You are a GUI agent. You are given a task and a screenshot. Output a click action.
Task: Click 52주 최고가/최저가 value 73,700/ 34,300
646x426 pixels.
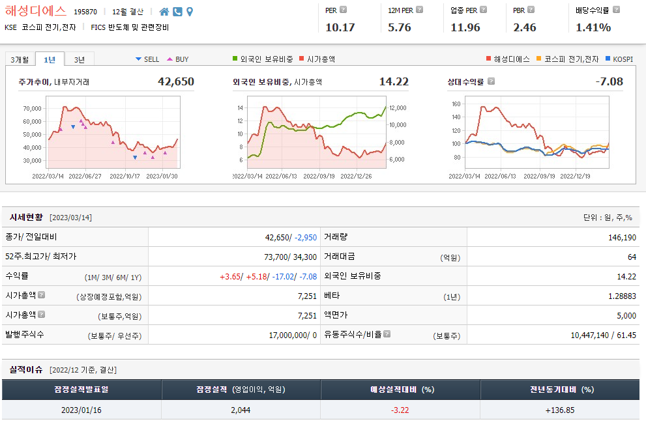point(291,257)
